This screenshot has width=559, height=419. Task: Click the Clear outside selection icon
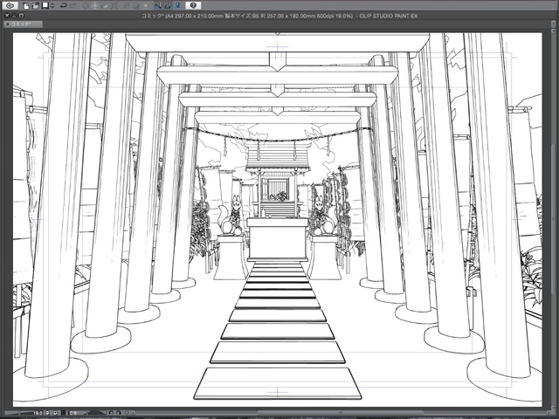(95, 5)
